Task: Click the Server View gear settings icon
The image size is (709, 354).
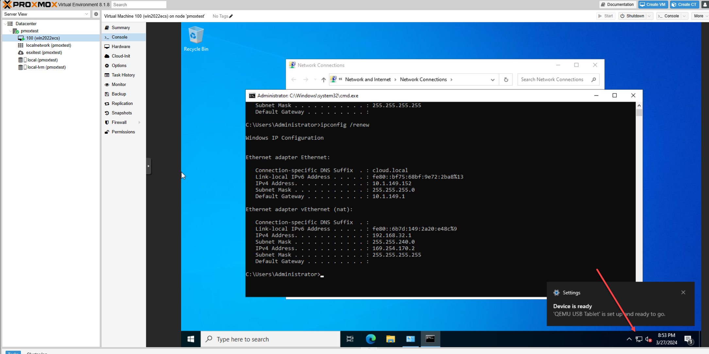Action: (96, 14)
